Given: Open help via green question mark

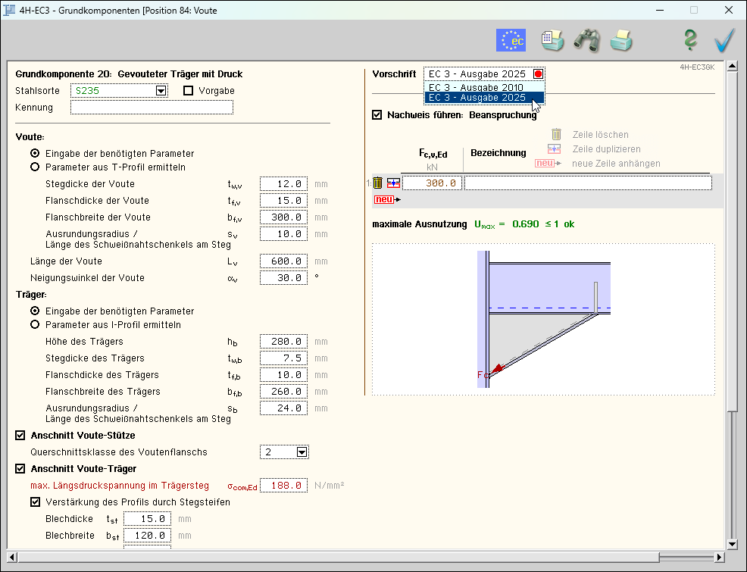Looking at the screenshot, I should pos(690,40).
